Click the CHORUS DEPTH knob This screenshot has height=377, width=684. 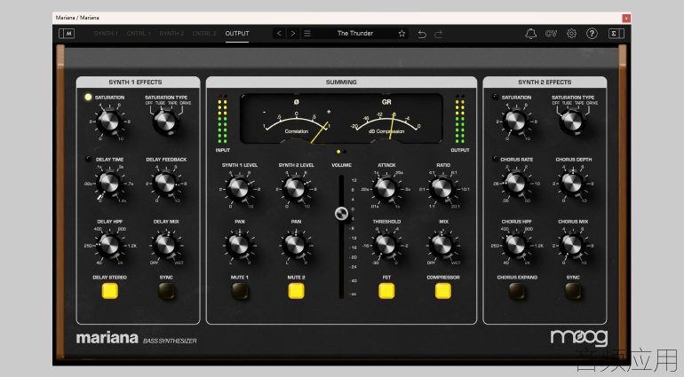tap(572, 184)
